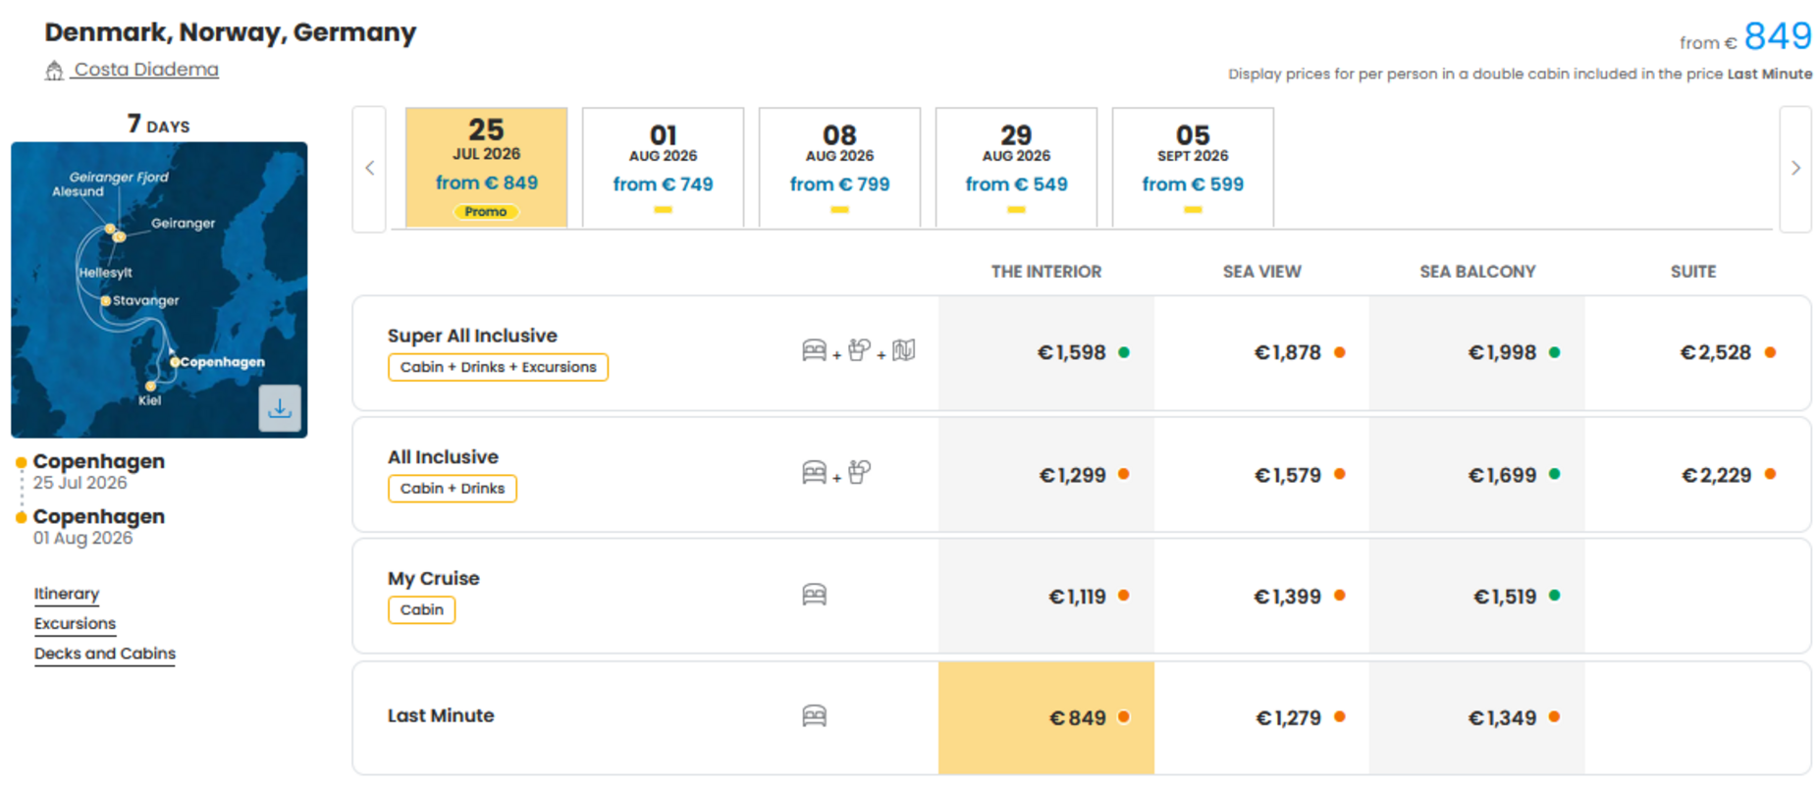Download the itinerary map image
This screenshot has height=785, width=1817.
pos(280,408)
